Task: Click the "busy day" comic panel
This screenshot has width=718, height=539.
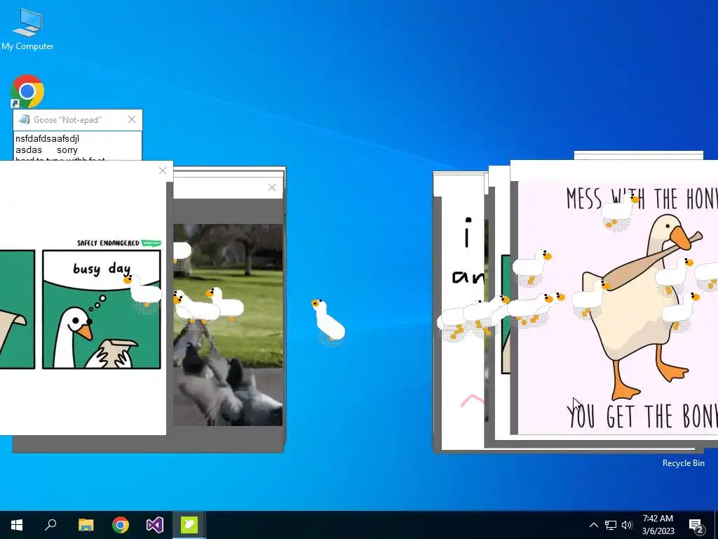Action: click(101, 310)
